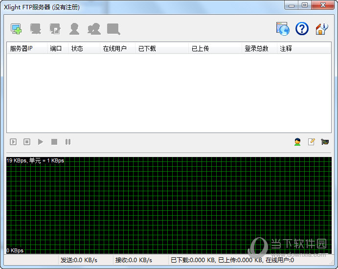The image size is (338, 269).
Task: Close the Xlight FTP server window
Action: (x=323, y=5)
